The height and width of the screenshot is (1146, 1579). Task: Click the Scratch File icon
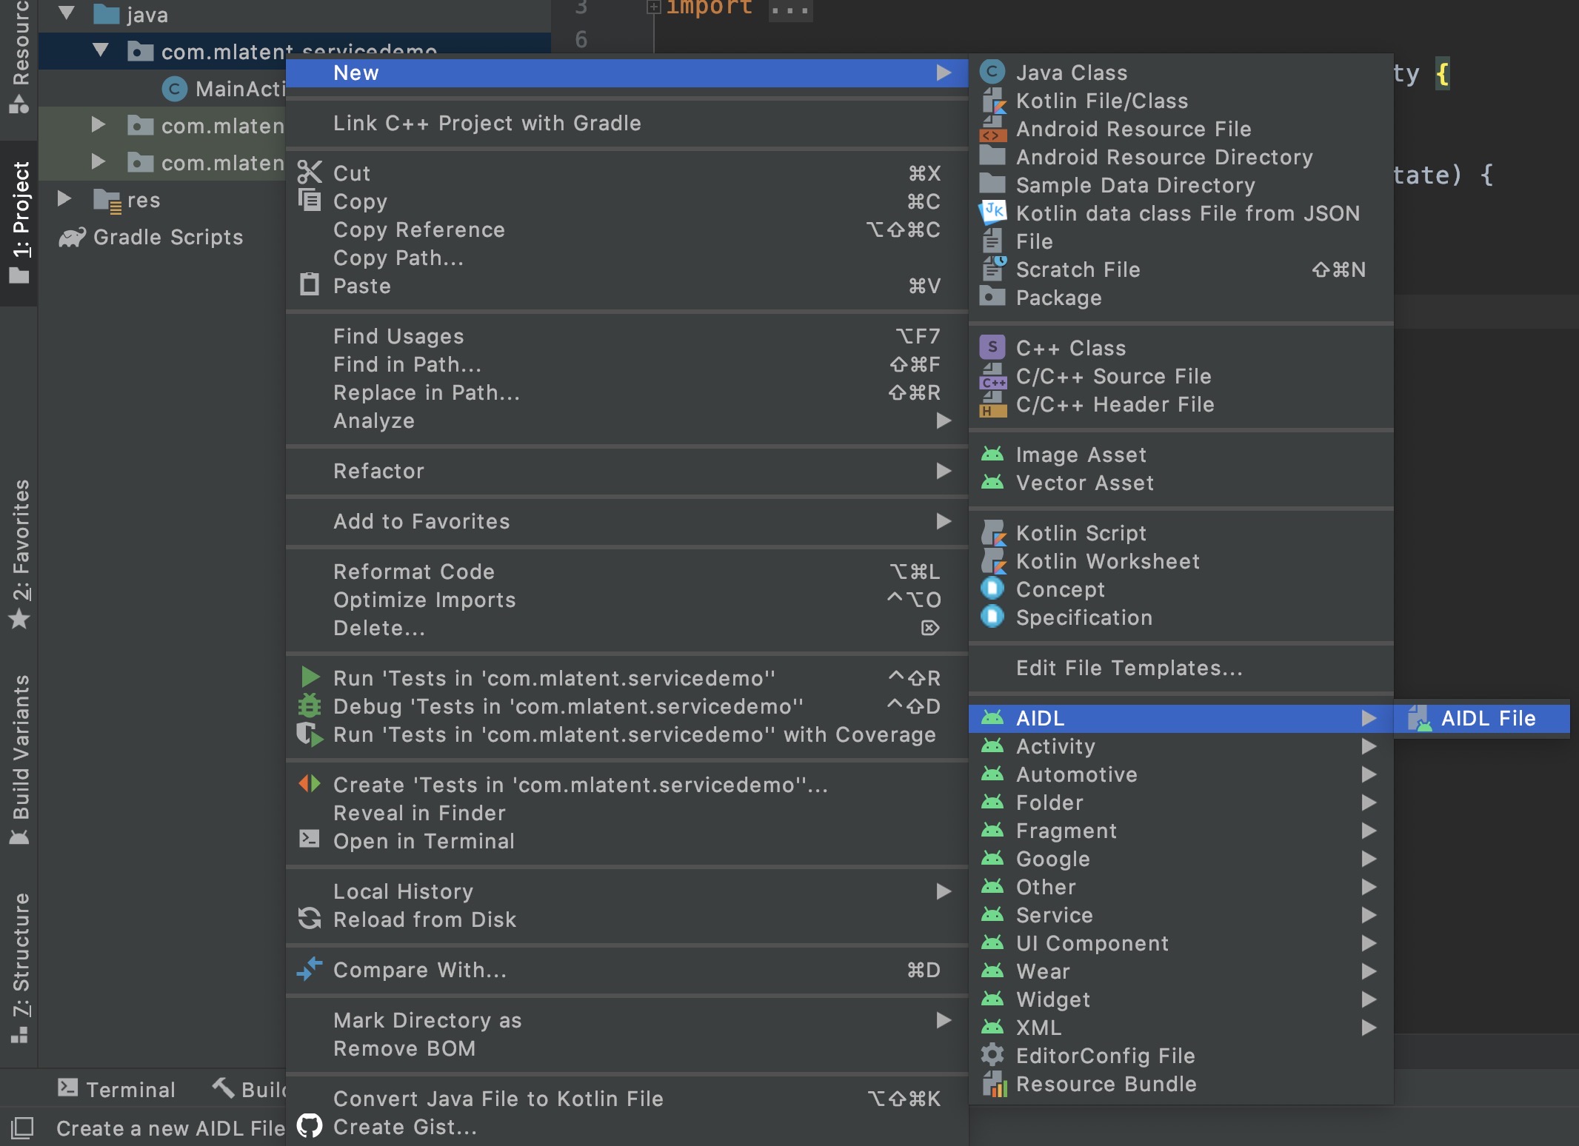click(992, 269)
